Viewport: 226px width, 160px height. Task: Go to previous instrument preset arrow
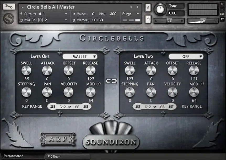[131, 7]
